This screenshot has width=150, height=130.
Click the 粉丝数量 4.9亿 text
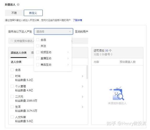coord(24,90)
